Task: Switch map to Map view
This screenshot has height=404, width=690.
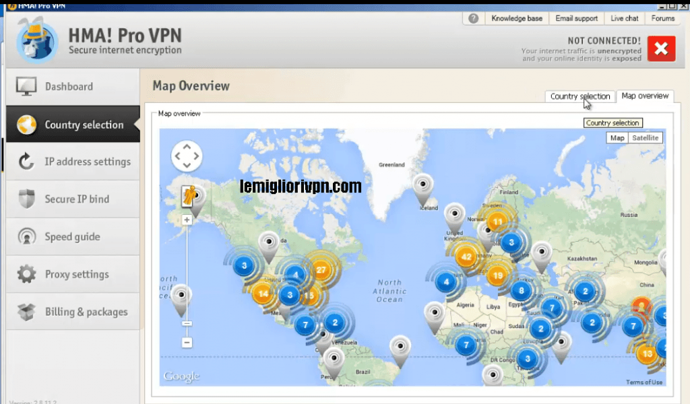Action: click(617, 137)
